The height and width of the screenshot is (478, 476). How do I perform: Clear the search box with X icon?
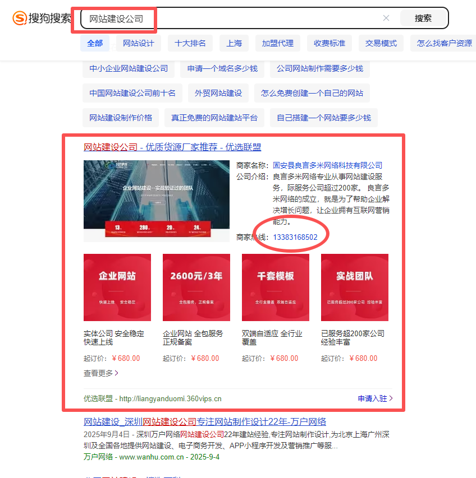(386, 18)
